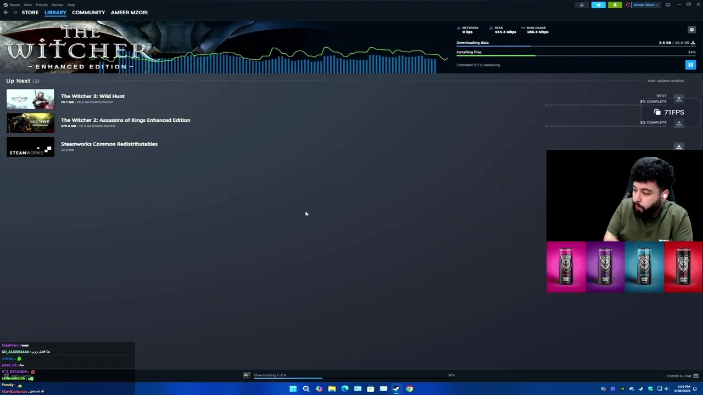Open the Help menu
703x395 pixels.
(x=71, y=4)
